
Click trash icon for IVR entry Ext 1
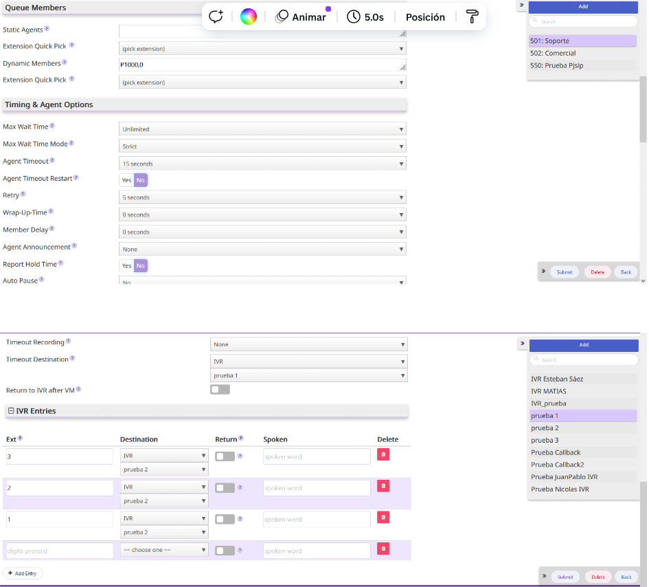coord(383,517)
